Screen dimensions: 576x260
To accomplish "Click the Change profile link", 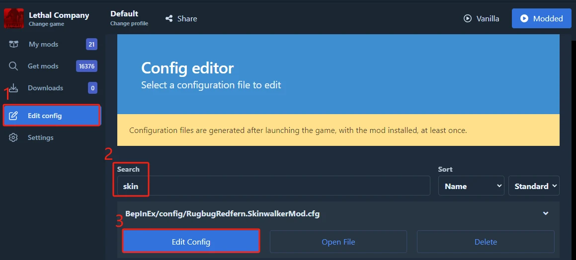I will (129, 23).
